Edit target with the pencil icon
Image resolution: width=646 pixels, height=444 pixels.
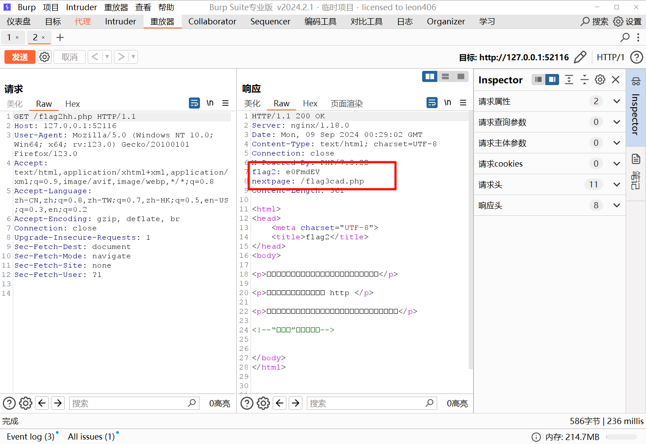580,57
